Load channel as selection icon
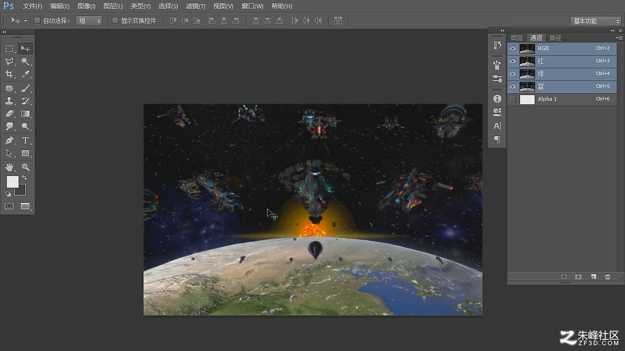 [564, 276]
